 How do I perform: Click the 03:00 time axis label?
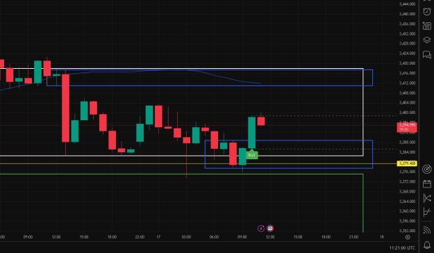[186, 237]
